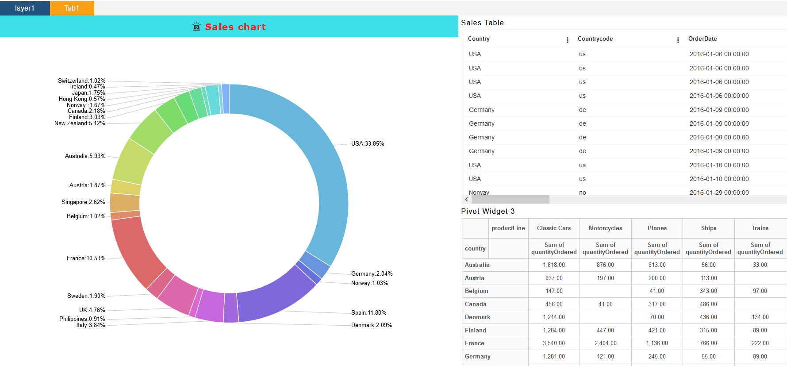Click the 'Austria:1.87%' chart label
The image size is (787, 366).
(x=87, y=185)
